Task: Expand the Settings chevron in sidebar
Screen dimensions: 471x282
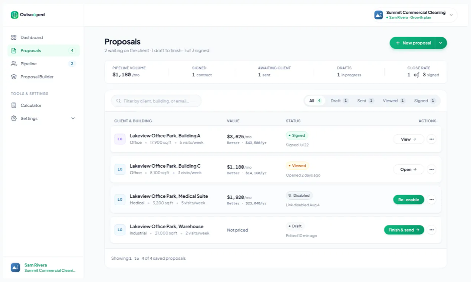Action: pyautogui.click(x=73, y=118)
